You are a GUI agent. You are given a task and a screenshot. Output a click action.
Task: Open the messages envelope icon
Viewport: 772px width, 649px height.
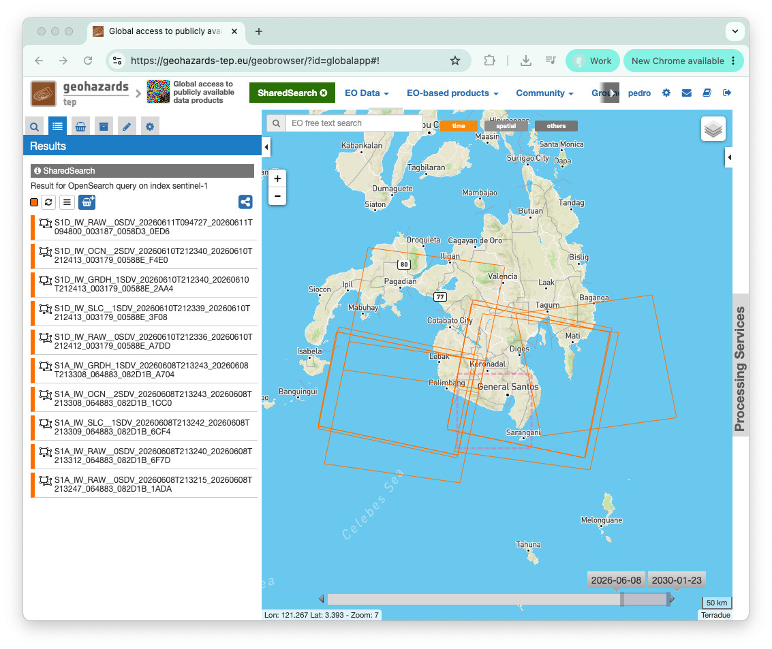coord(686,93)
